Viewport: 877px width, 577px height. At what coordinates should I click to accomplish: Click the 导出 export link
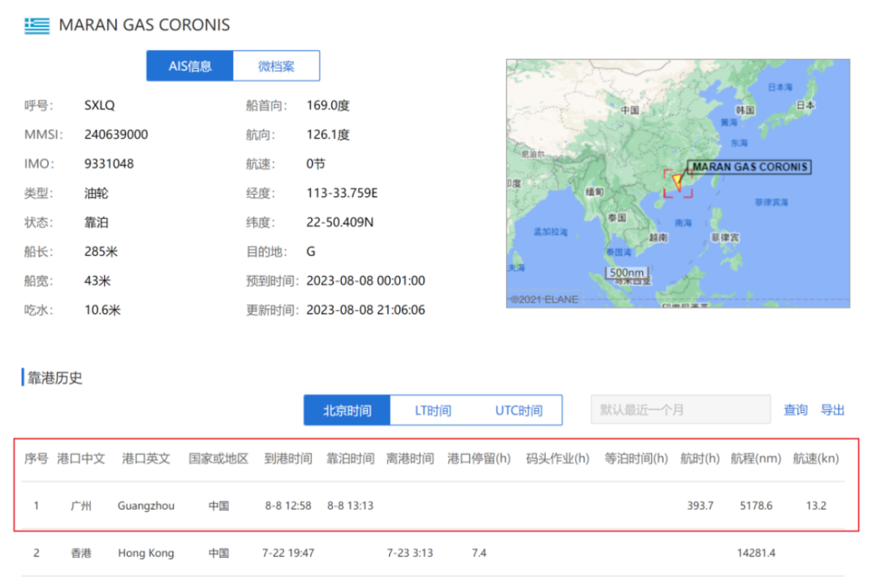click(x=832, y=410)
